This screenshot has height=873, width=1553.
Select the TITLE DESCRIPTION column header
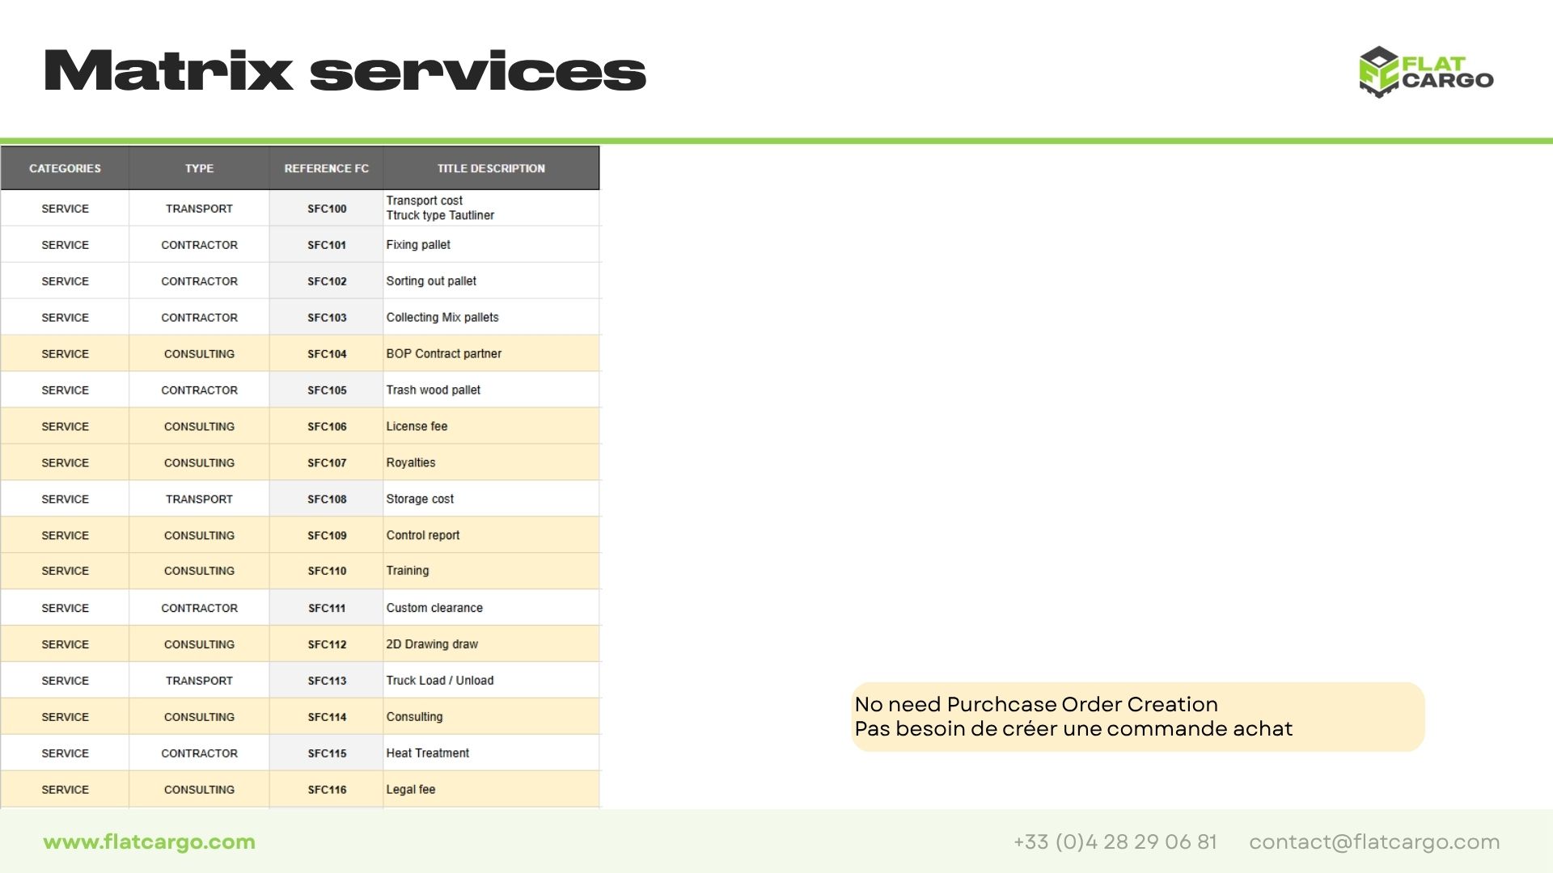pyautogui.click(x=491, y=168)
